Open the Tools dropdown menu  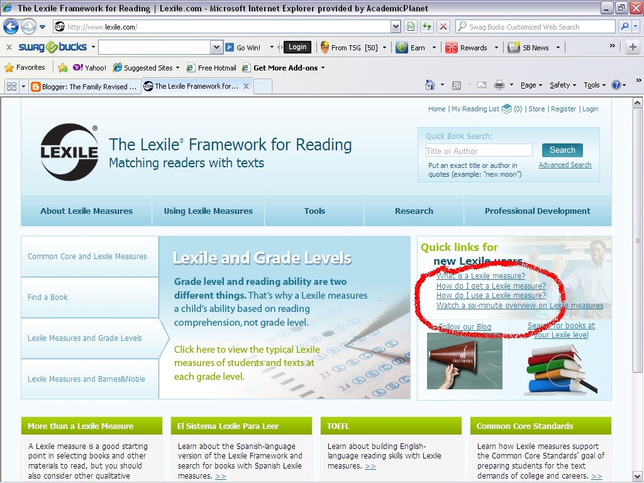point(593,86)
